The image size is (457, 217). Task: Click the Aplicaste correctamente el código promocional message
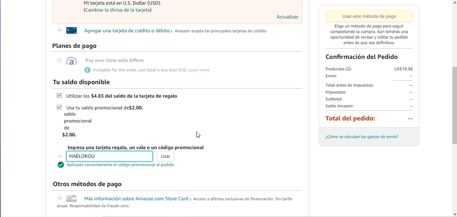pos(121,165)
